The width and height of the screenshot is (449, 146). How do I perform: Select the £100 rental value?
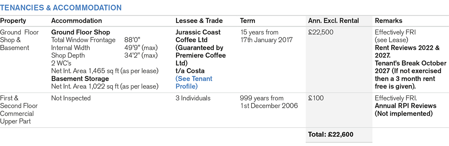tap(316, 98)
